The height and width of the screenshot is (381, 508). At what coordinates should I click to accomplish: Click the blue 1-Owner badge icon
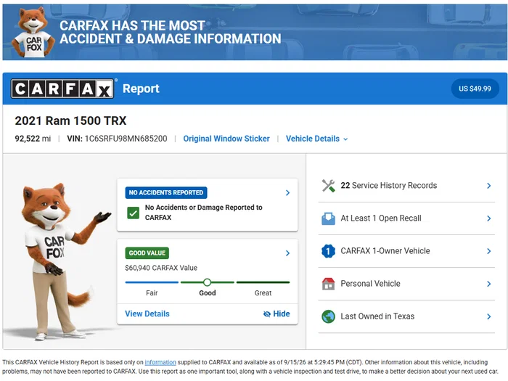(328, 251)
